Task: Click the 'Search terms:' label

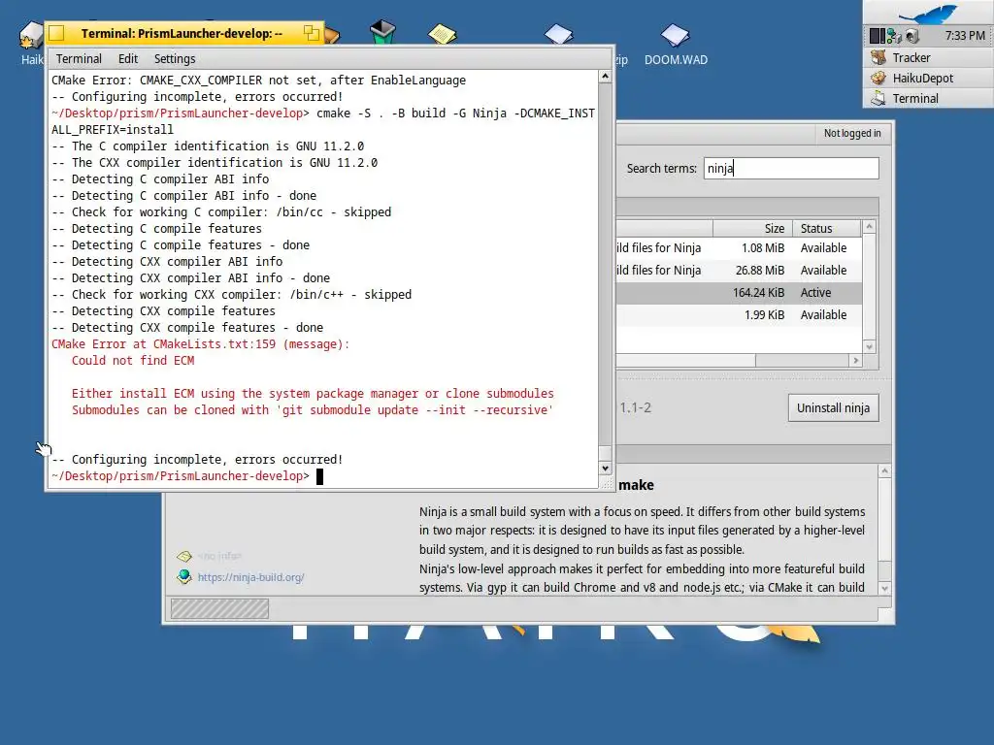Action: point(661,169)
